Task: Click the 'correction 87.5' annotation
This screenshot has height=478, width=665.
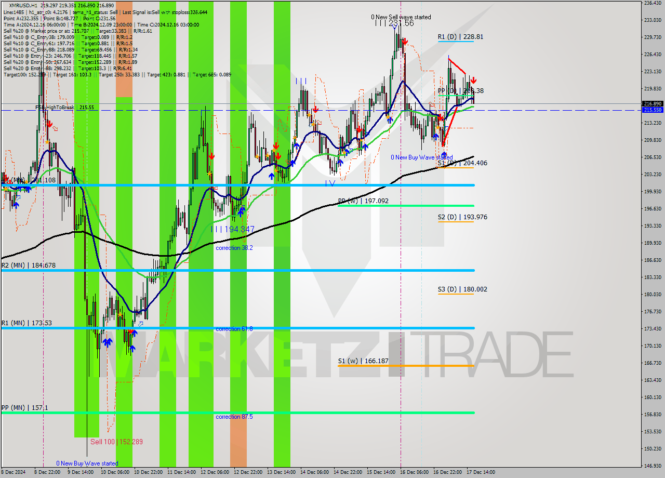Action: (x=234, y=417)
